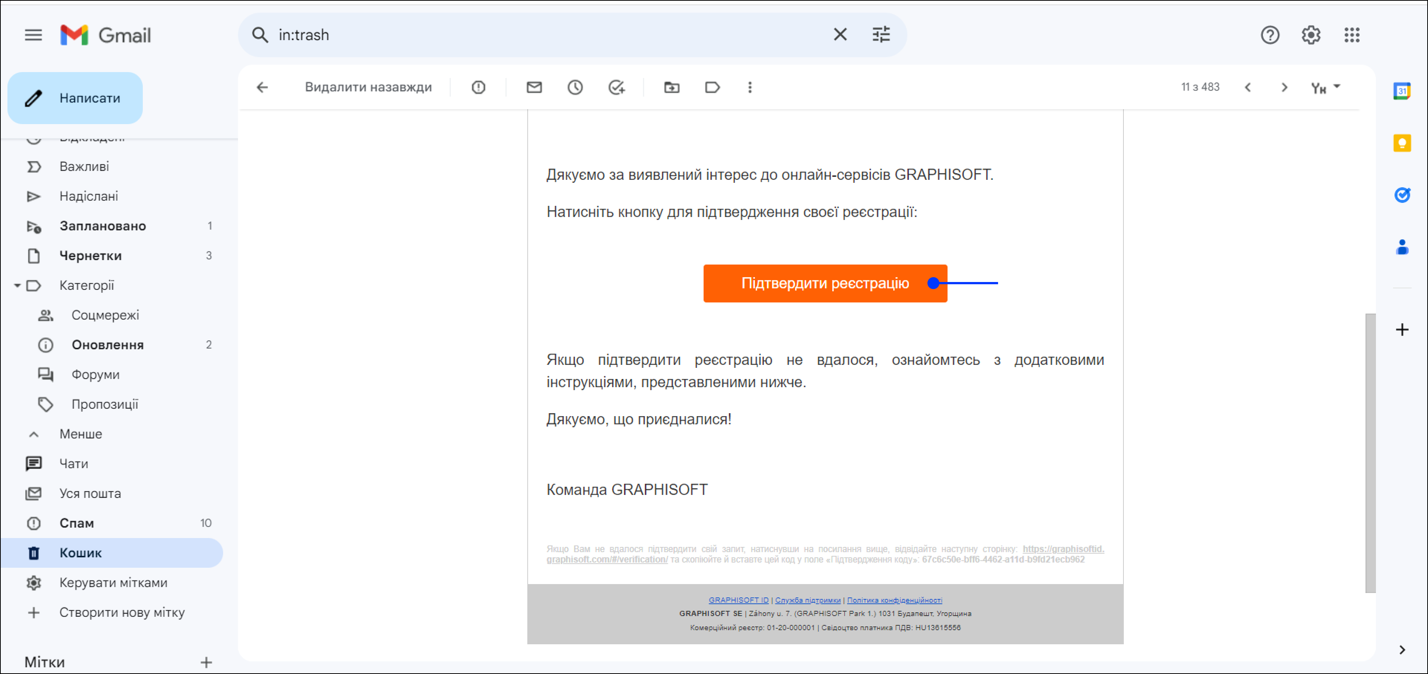Select Оновлення category in sidebar

pos(107,345)
